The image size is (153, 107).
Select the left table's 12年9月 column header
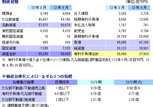pos(61,8)
